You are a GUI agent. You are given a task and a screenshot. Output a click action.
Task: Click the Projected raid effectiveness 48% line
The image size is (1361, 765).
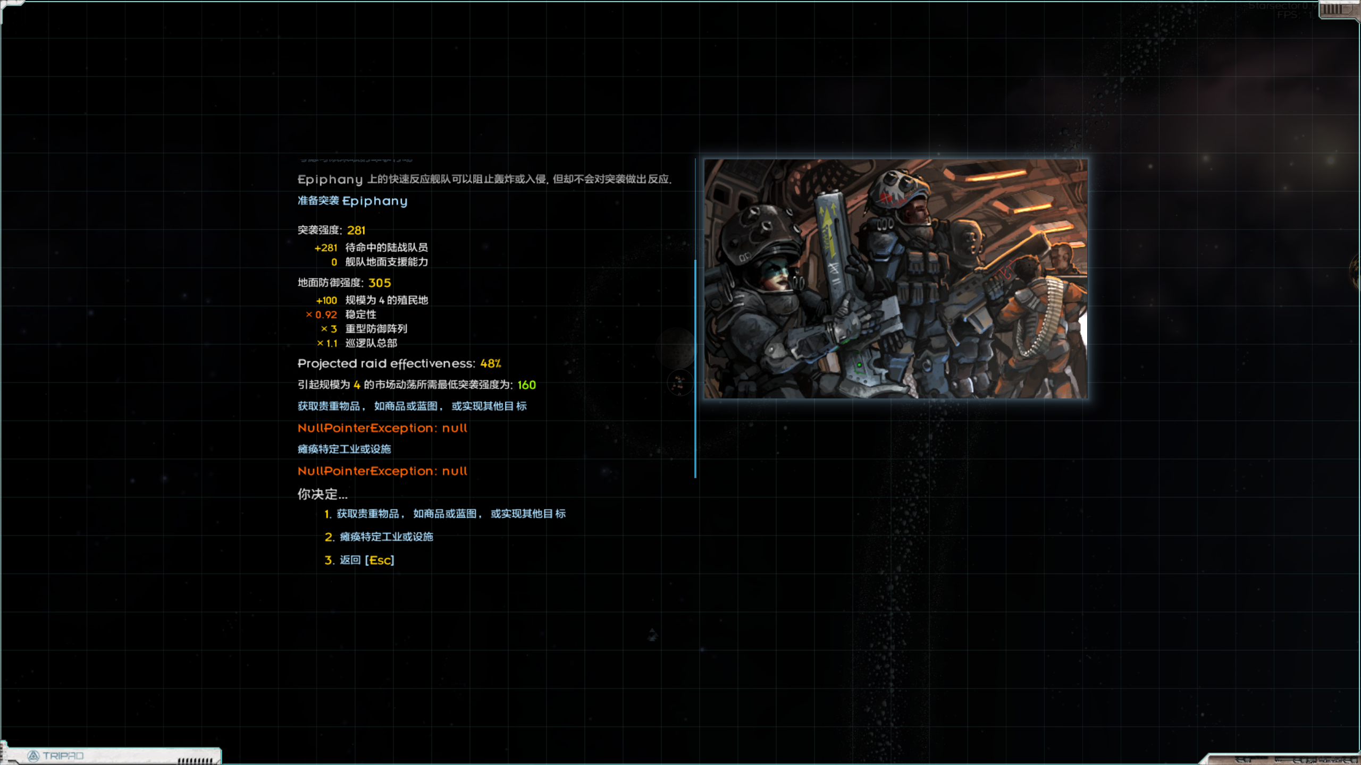399,363
